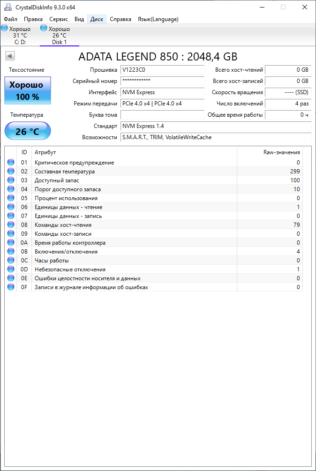Click the Прошивка field showing V1223C0
The height and width of the screenshot is (471, 316).
click(163, 70)
